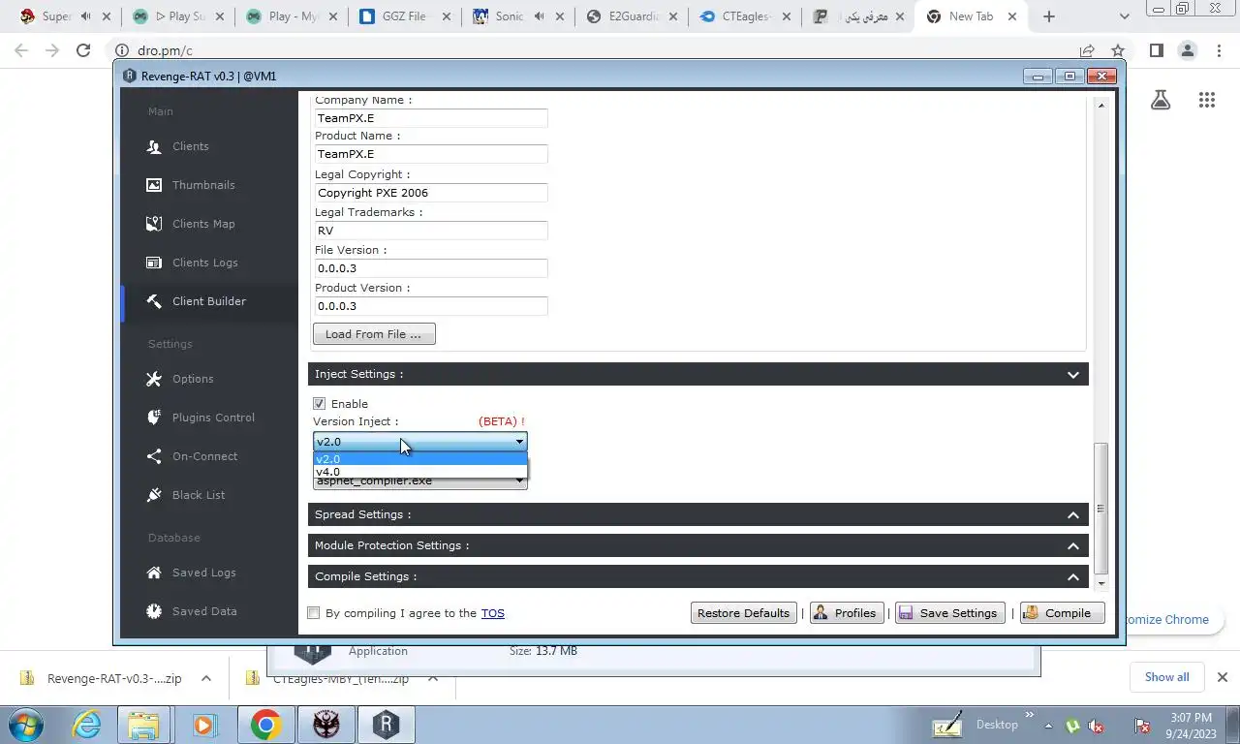Switch to Sonic browser tab
1240x744 pixels.
click(x=516, y=16)
